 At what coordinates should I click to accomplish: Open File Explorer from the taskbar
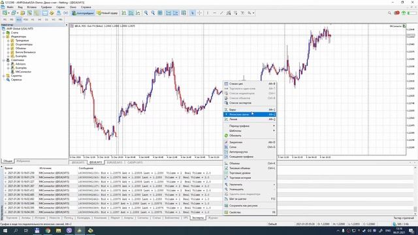[58, 230]
